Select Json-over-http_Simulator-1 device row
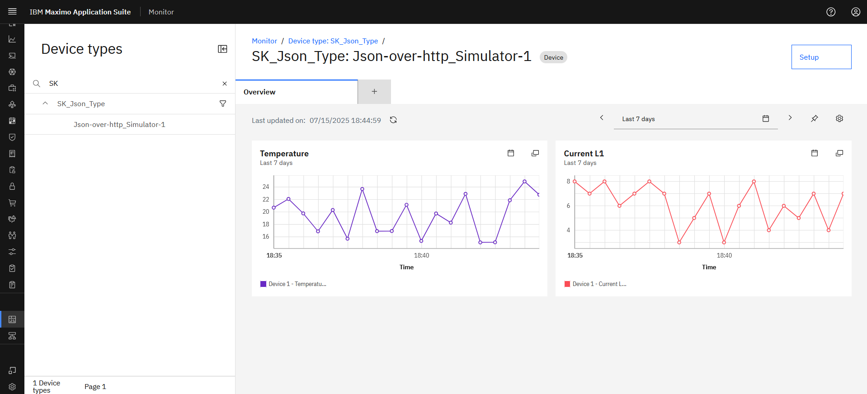Image resolution: width=867 pixels, height=394 pixels. pyautogui.click(x=130, y=124)
